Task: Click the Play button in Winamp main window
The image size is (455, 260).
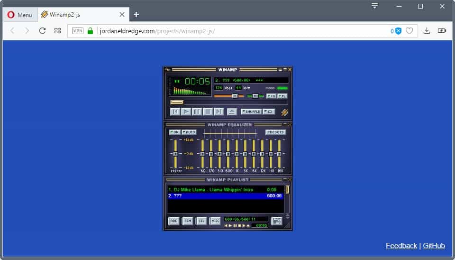Action: pos(186,112)
